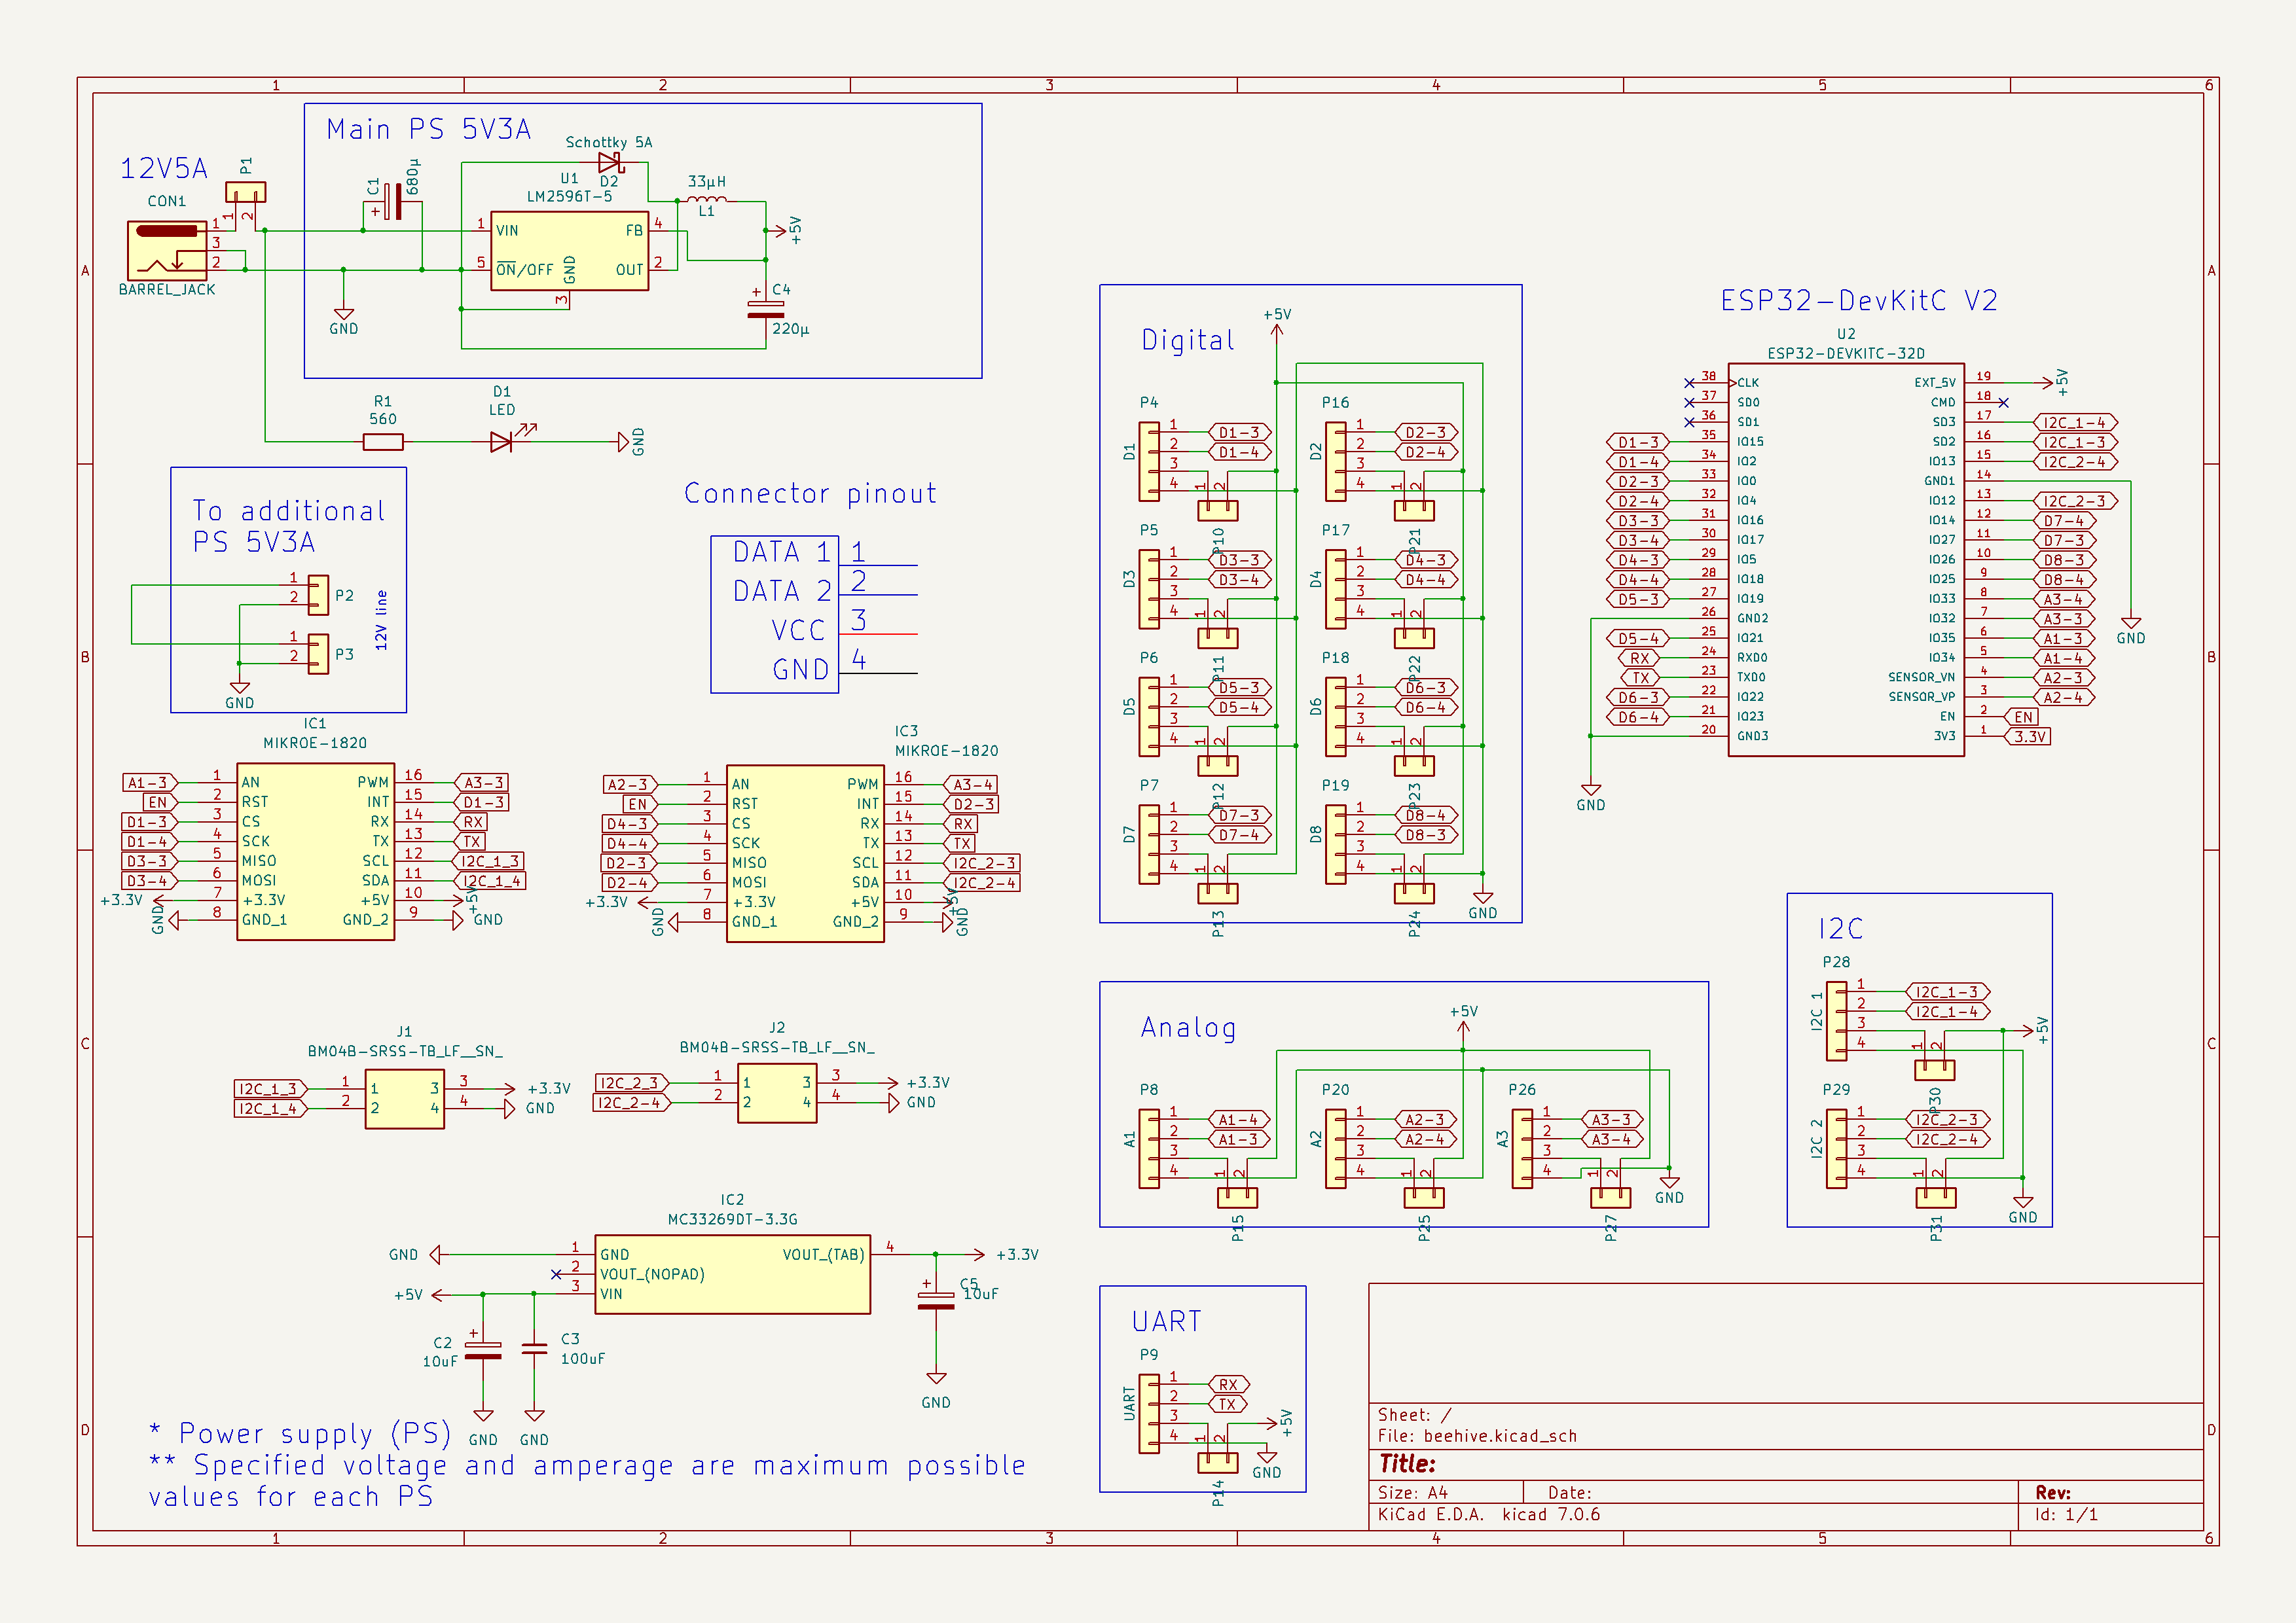Click the MC33269DT-3.3G IC2 regulator body
2296x1623 pixels.
tap(732, 1274)
